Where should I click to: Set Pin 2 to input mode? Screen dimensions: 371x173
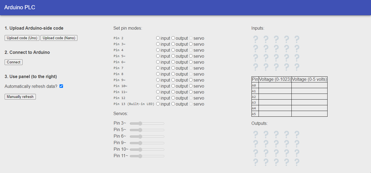pyautogui.click(x=158, y=38)
